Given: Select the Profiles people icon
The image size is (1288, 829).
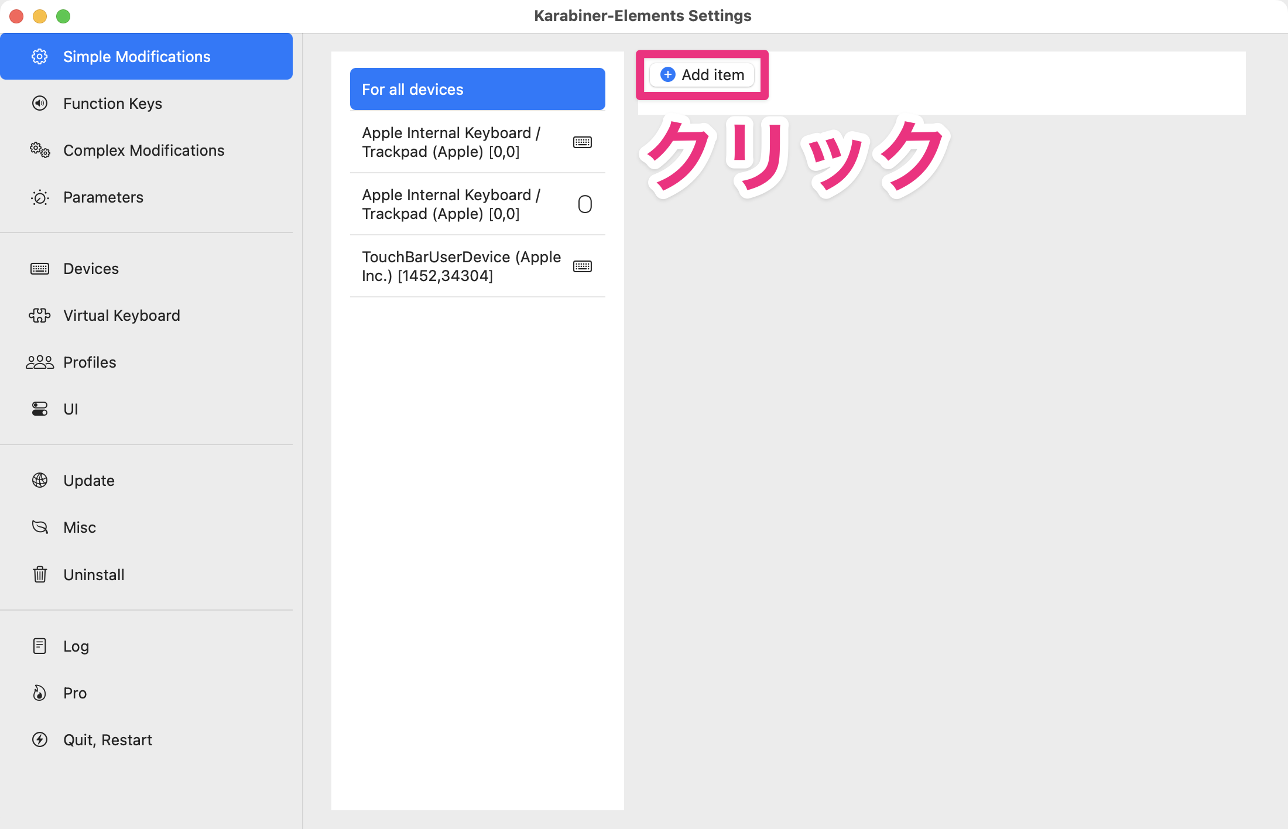Looking at the screenshot, I should (x=39, y=362).
